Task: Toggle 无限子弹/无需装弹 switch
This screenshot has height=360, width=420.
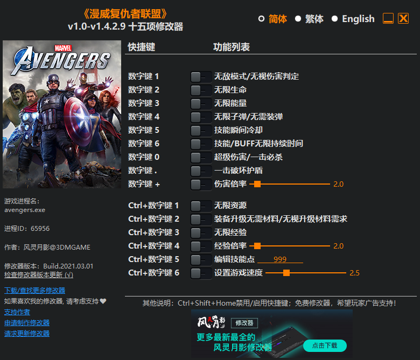Action: click(x=201, y=117)
